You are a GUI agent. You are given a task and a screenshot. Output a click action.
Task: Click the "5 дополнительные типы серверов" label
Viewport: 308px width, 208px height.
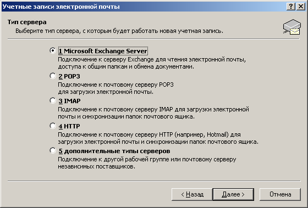114,151
